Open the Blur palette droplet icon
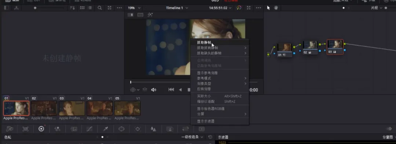The height and width of the screenshot is (144, 396). click(x=153, y=129)
